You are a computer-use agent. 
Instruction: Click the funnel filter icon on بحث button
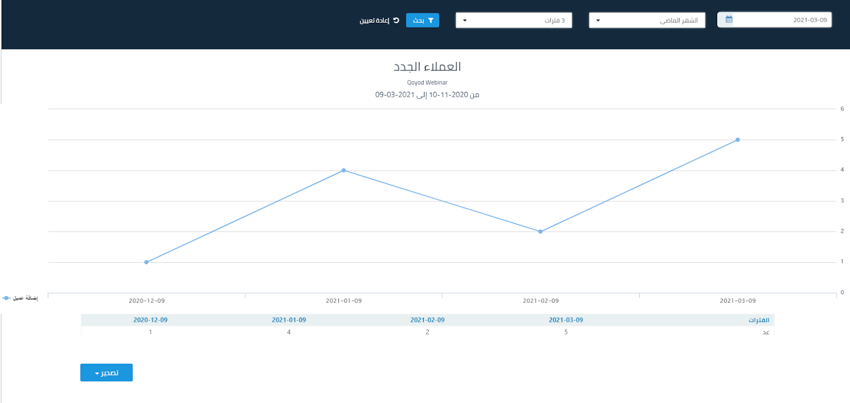[431, 21]
